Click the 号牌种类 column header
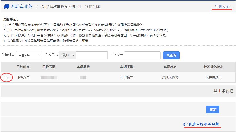The width and height of the screenshot is (236, 132). [x=23, y=67]
